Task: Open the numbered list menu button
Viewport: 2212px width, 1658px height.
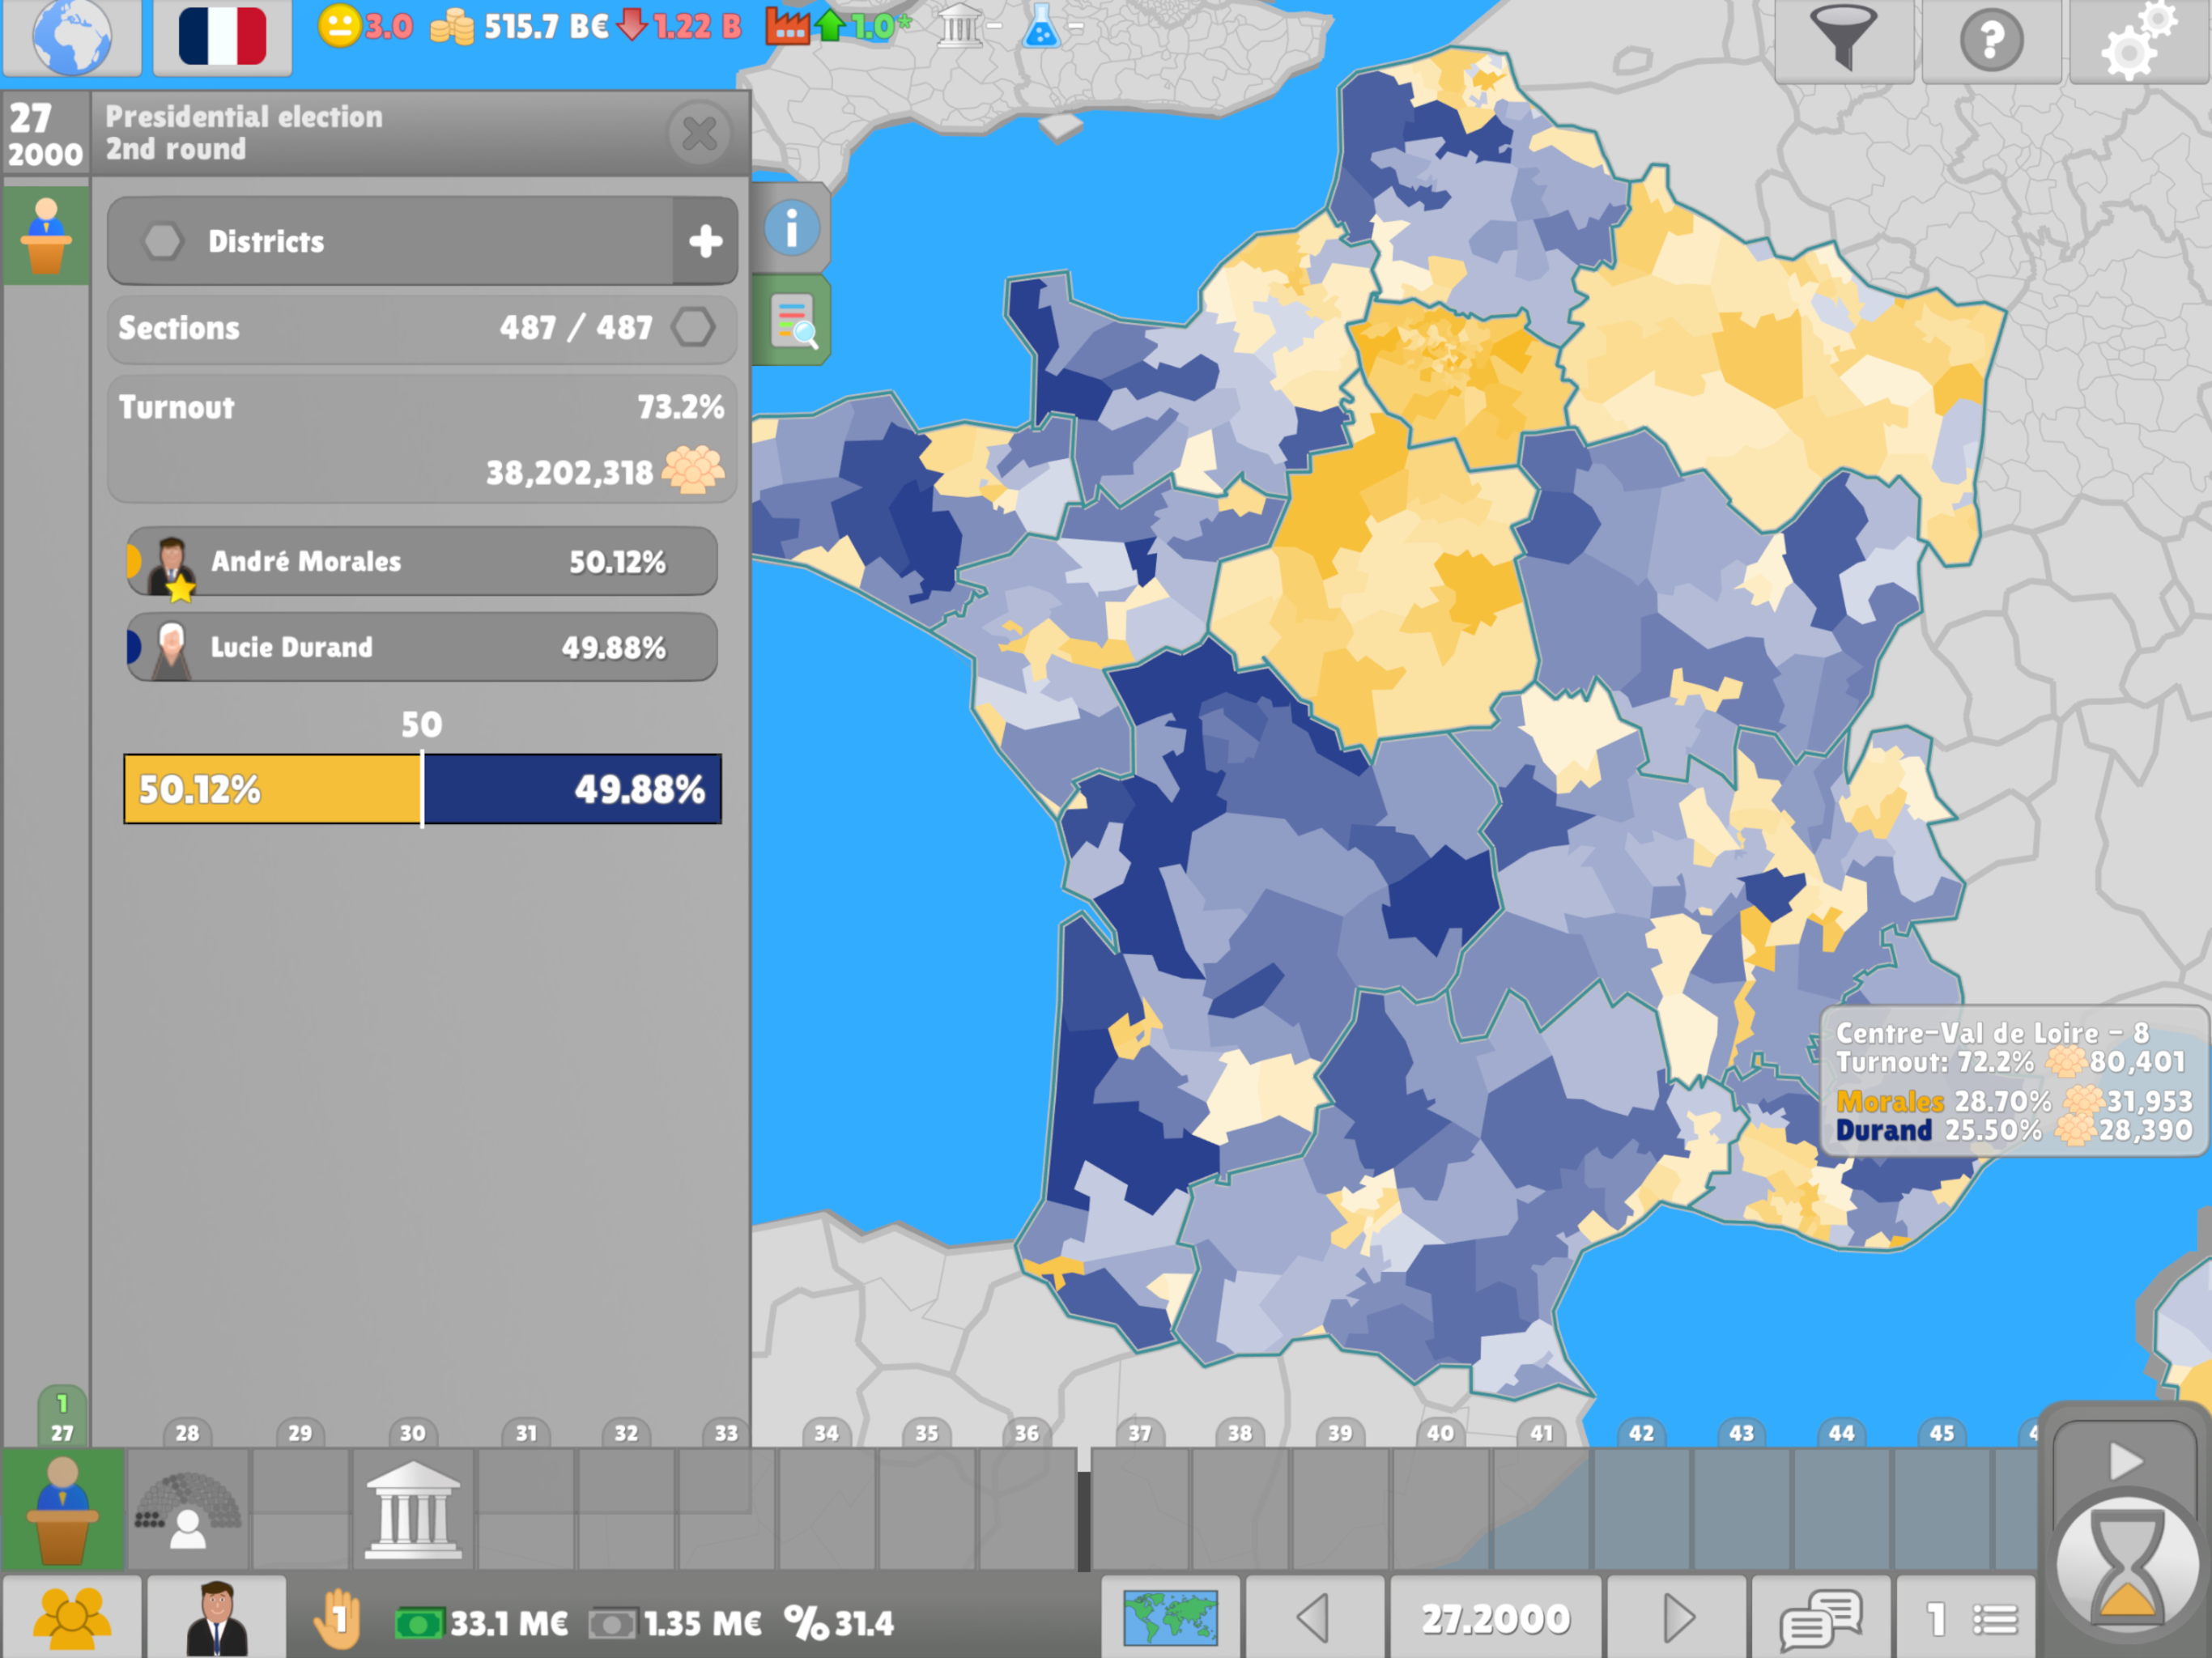Action: (1966, 1619)
